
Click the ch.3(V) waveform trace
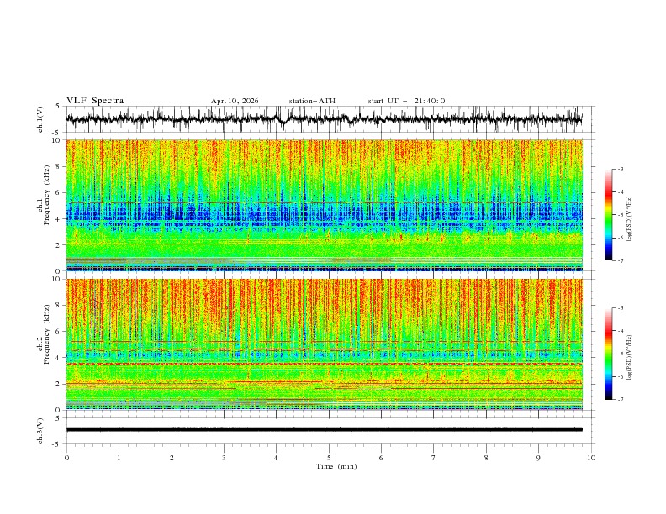point(324,430)
